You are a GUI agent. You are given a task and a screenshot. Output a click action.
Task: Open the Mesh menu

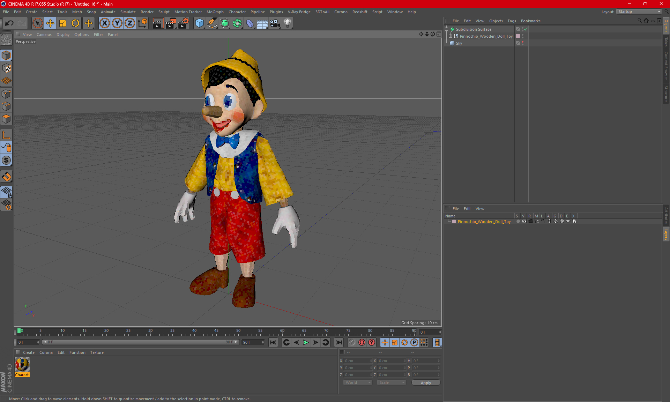click(77, 12)
